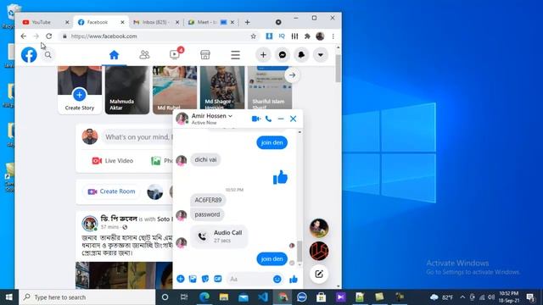This screenshot has width=543, height=305.
Task: Open Mahmuda Aktar's story
Action: click(x=127, y=90)
